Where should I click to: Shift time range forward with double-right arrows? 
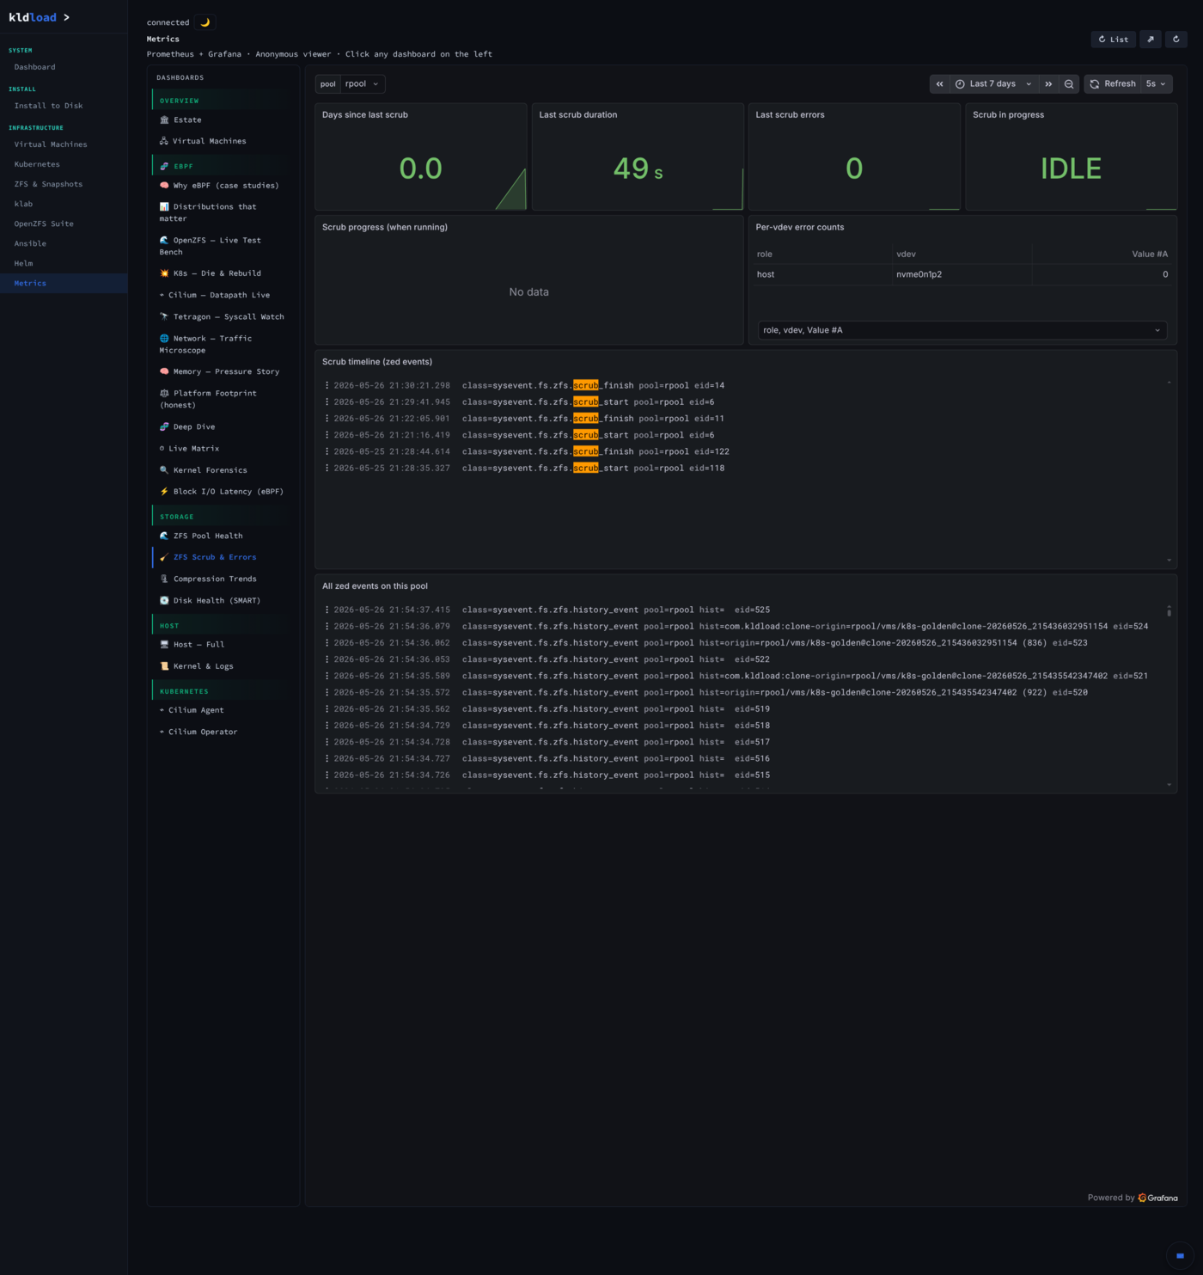(1048, 83)
